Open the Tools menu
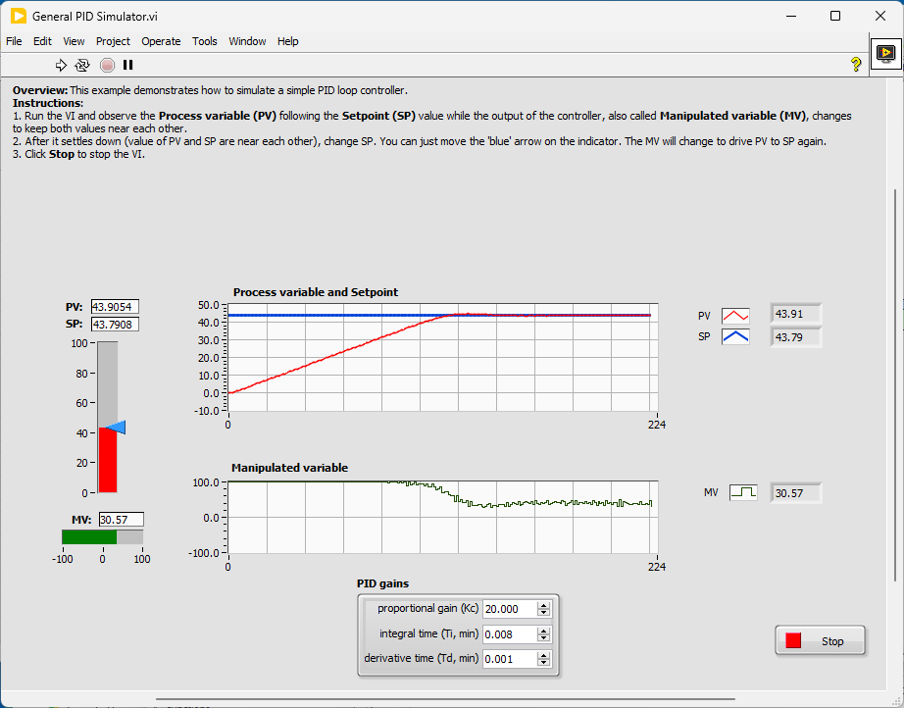Image resolution: width=904 pixels, height=708 pixels. pyautogui.click(x=205, y=41)
